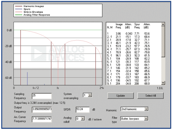Select table row 8, -1 with 171
The width and height of the screenshot is (172, 130).
[128, 74]
